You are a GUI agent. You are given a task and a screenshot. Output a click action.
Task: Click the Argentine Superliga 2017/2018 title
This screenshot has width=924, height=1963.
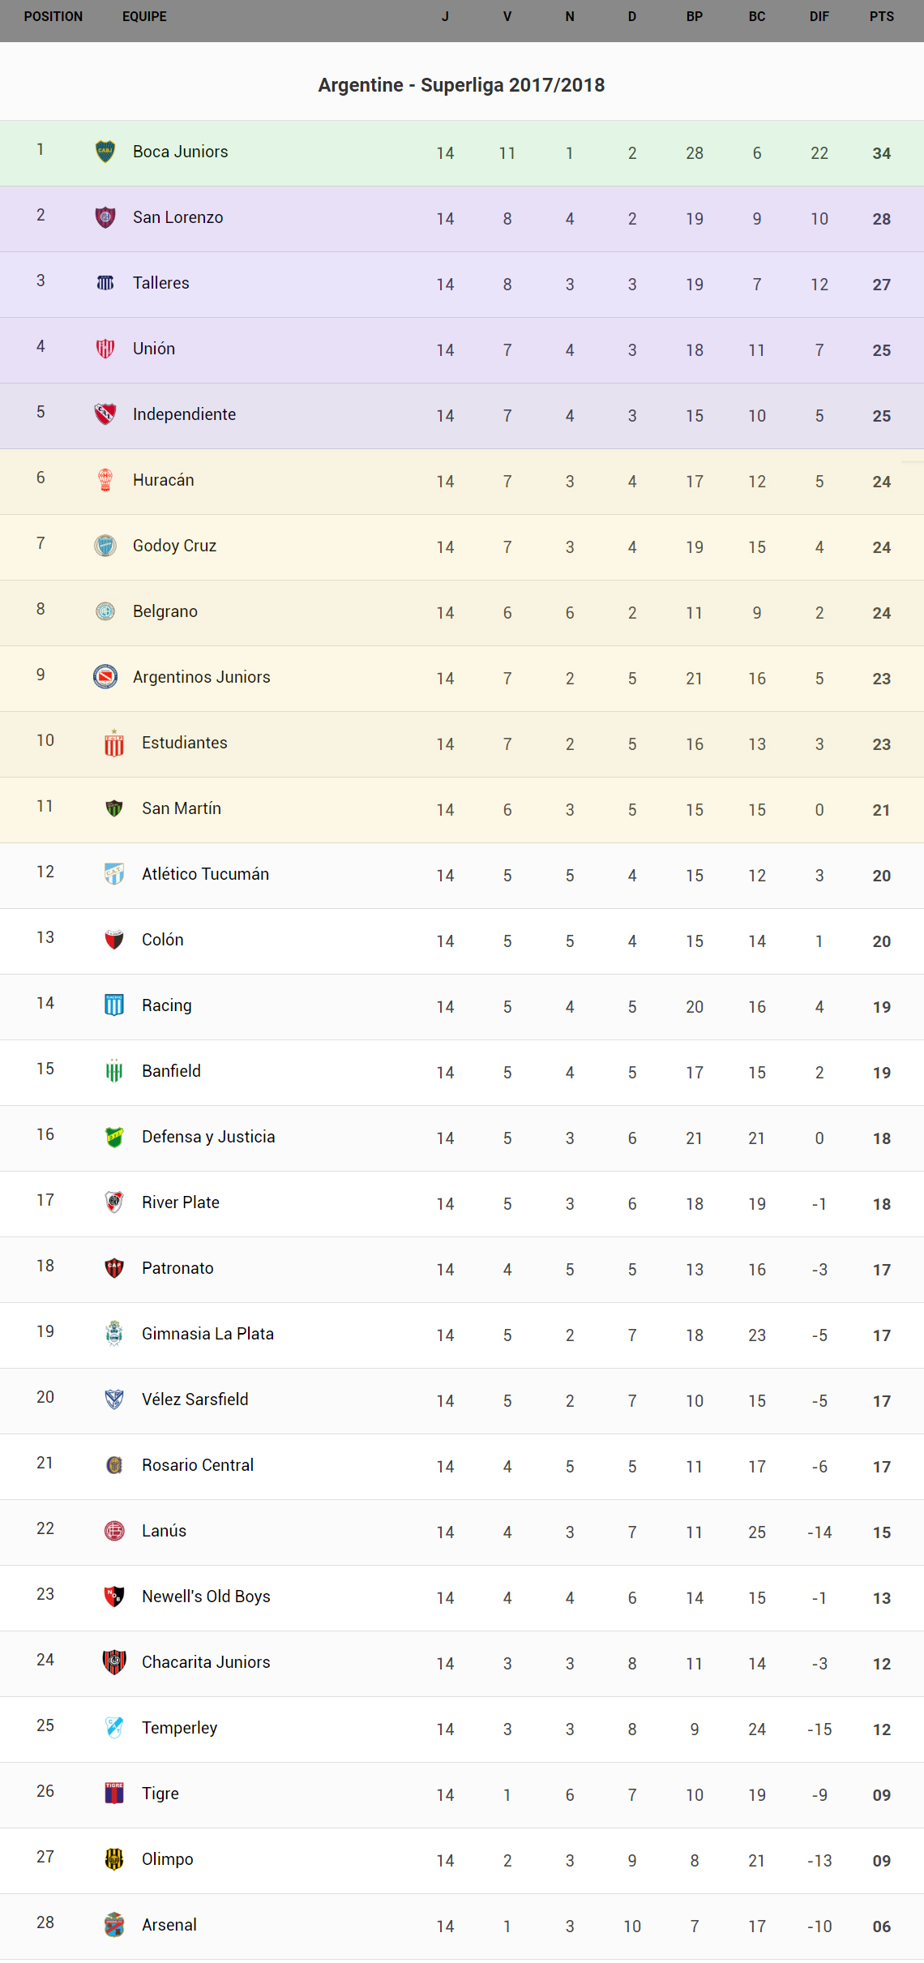coord(461,85)
